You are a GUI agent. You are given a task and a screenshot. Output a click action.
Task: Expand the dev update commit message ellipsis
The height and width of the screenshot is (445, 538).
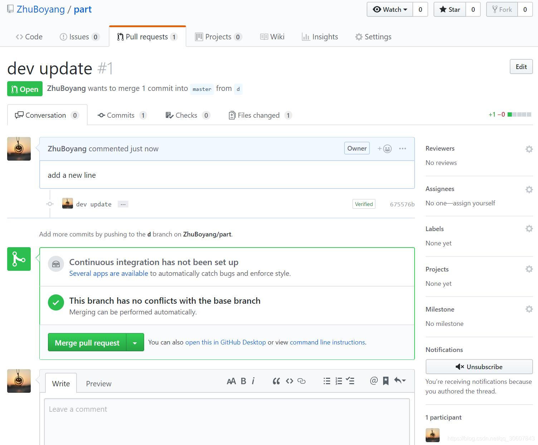tap(123, 204)
